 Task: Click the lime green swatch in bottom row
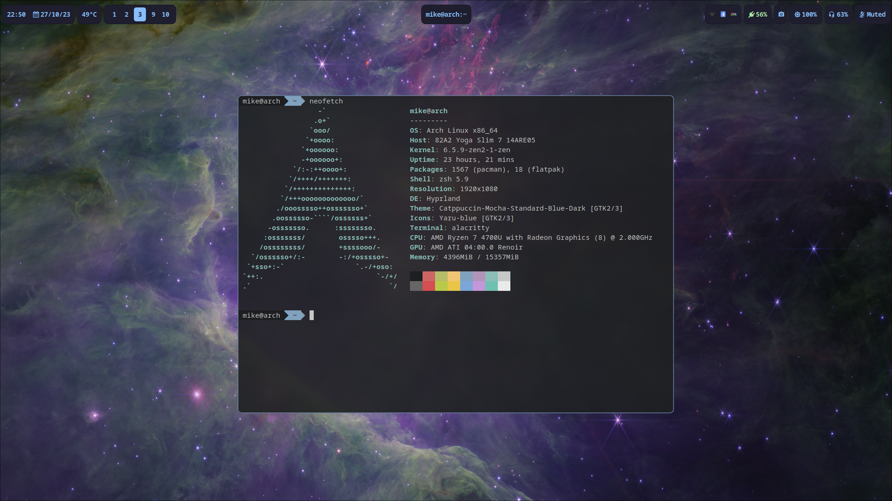(x=441, y=286)
